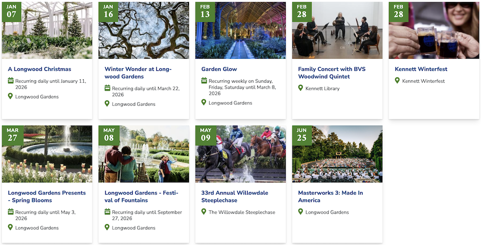Open Masterworks 3: Made In America link
Viewport: 481px width, 245px height.
(x=330, y=196)
